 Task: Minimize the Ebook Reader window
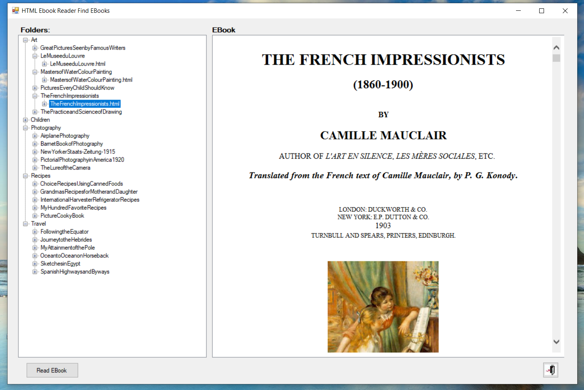tap(518, 11)
